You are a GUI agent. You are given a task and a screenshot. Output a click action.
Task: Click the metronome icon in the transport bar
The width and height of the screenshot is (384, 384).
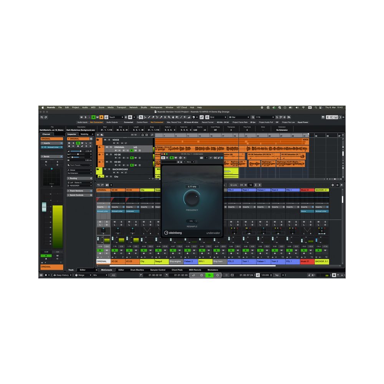click(x=310, y=275)
